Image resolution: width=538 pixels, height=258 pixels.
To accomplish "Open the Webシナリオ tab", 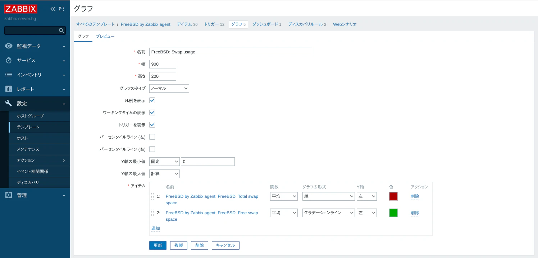I will (x=345, y=24).
